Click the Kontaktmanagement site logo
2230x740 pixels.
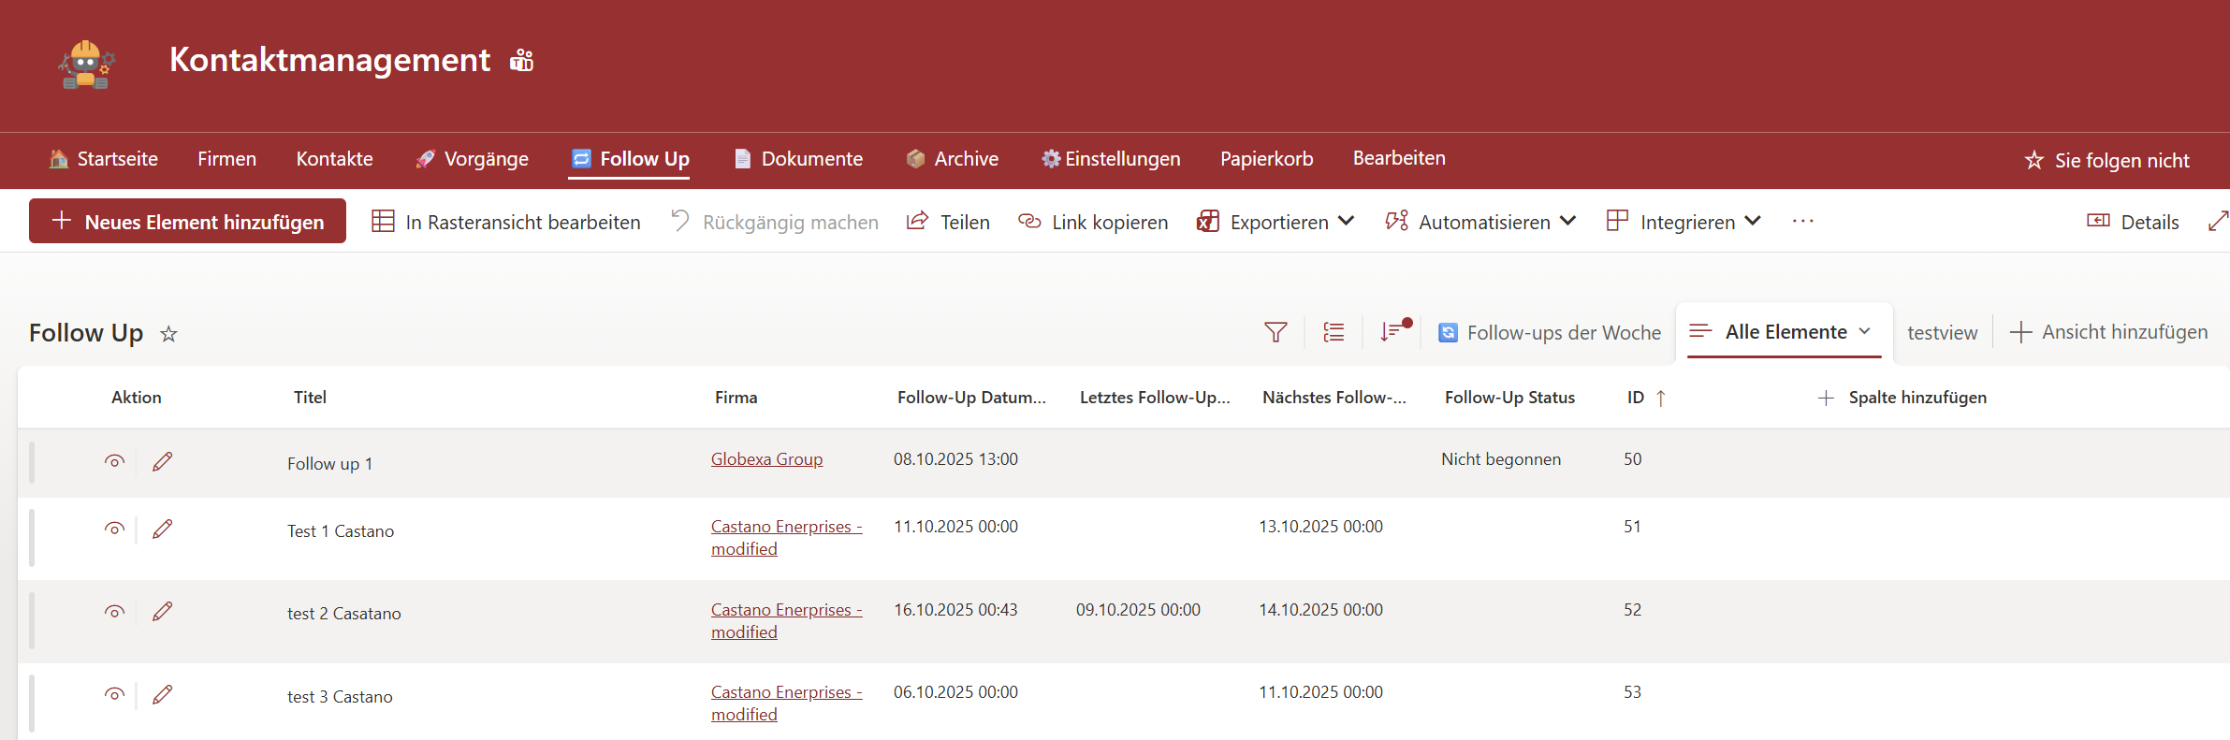(x=86, y=64)
